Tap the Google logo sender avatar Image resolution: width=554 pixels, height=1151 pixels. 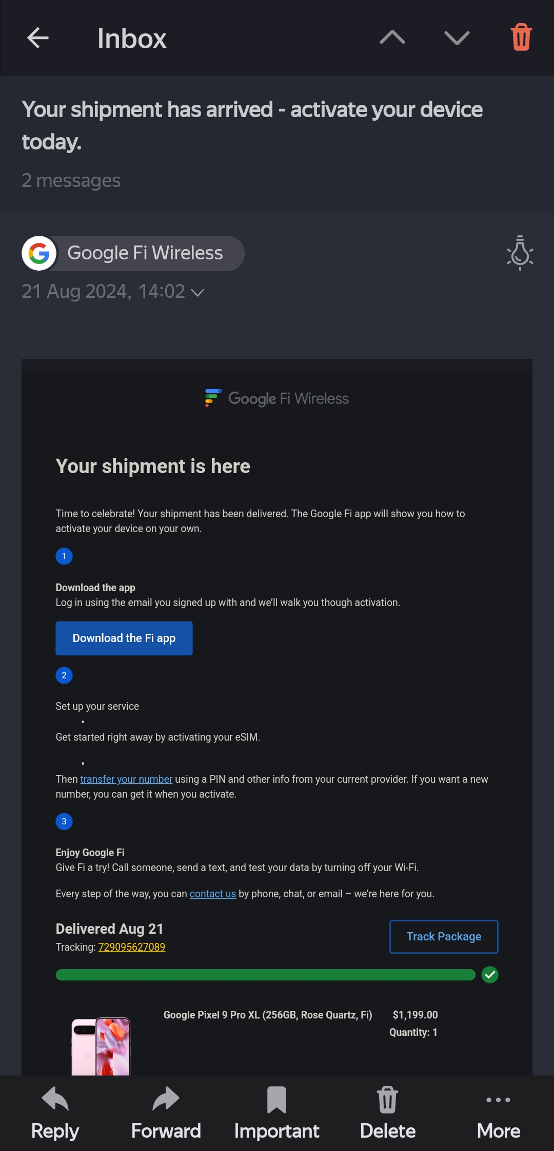tap(39, 253)
